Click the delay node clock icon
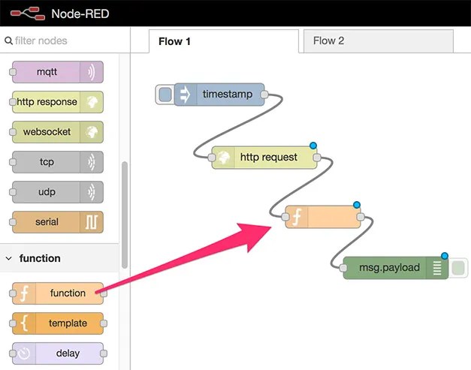 click(24, 353)
